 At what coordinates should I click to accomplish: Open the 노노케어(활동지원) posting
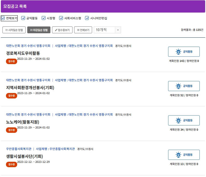tap(23, 122)
